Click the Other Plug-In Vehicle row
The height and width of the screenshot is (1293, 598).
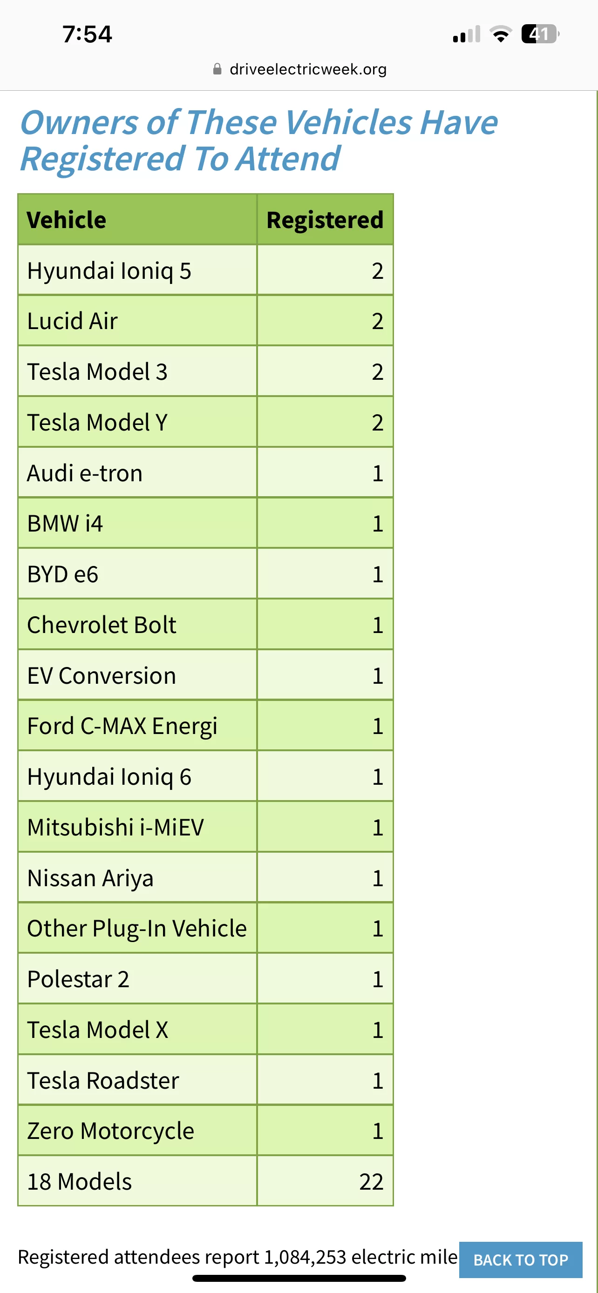tap(205, 928)
